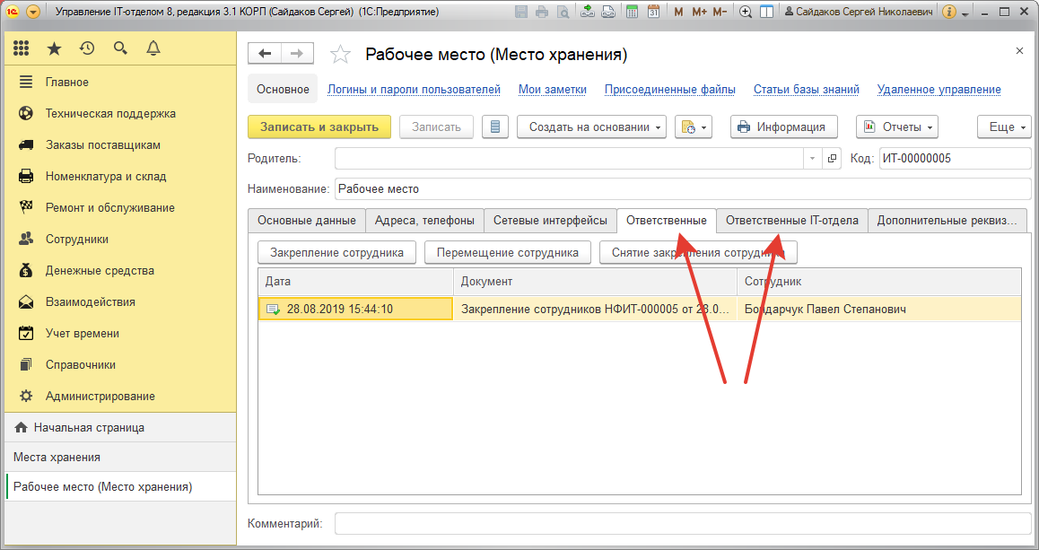Click the Записать button
Screen dimensions: 1039x550
pos(436,127)
